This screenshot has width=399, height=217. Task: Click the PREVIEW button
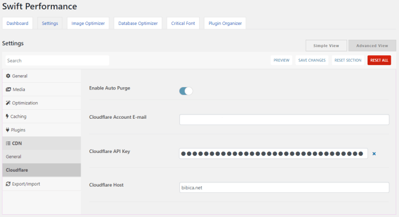pos(281,60)
